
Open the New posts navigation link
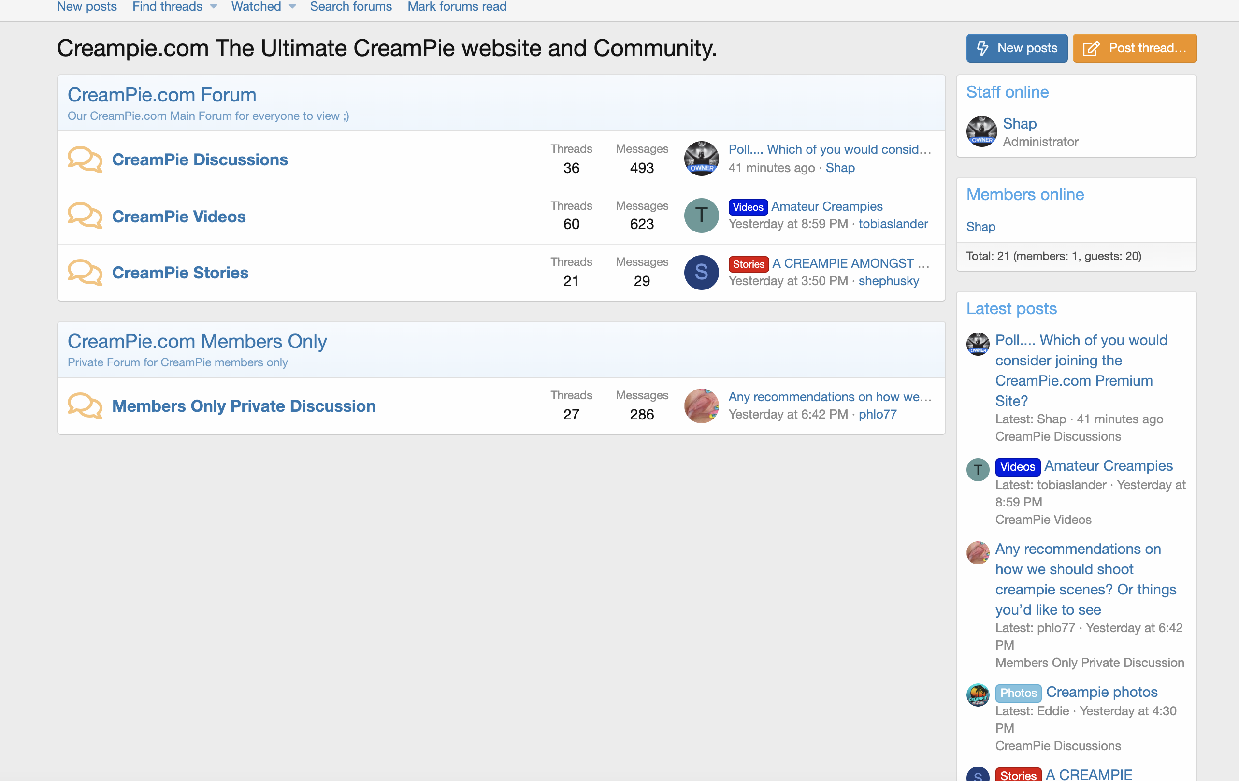86,7
